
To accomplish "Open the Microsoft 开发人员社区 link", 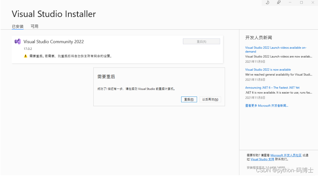I will 286,155.
